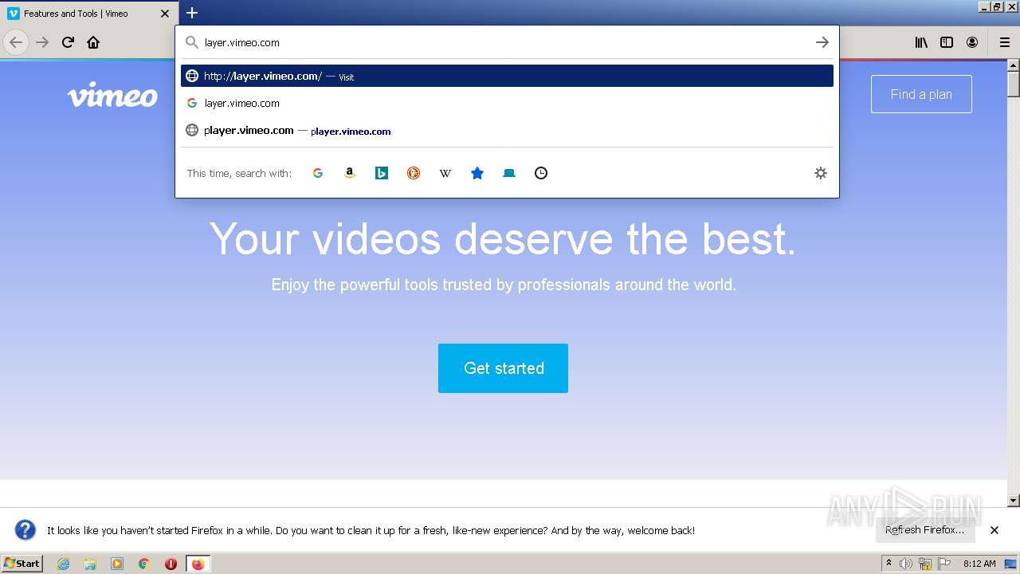Show hidden tray icons arrow

point(889,564)
